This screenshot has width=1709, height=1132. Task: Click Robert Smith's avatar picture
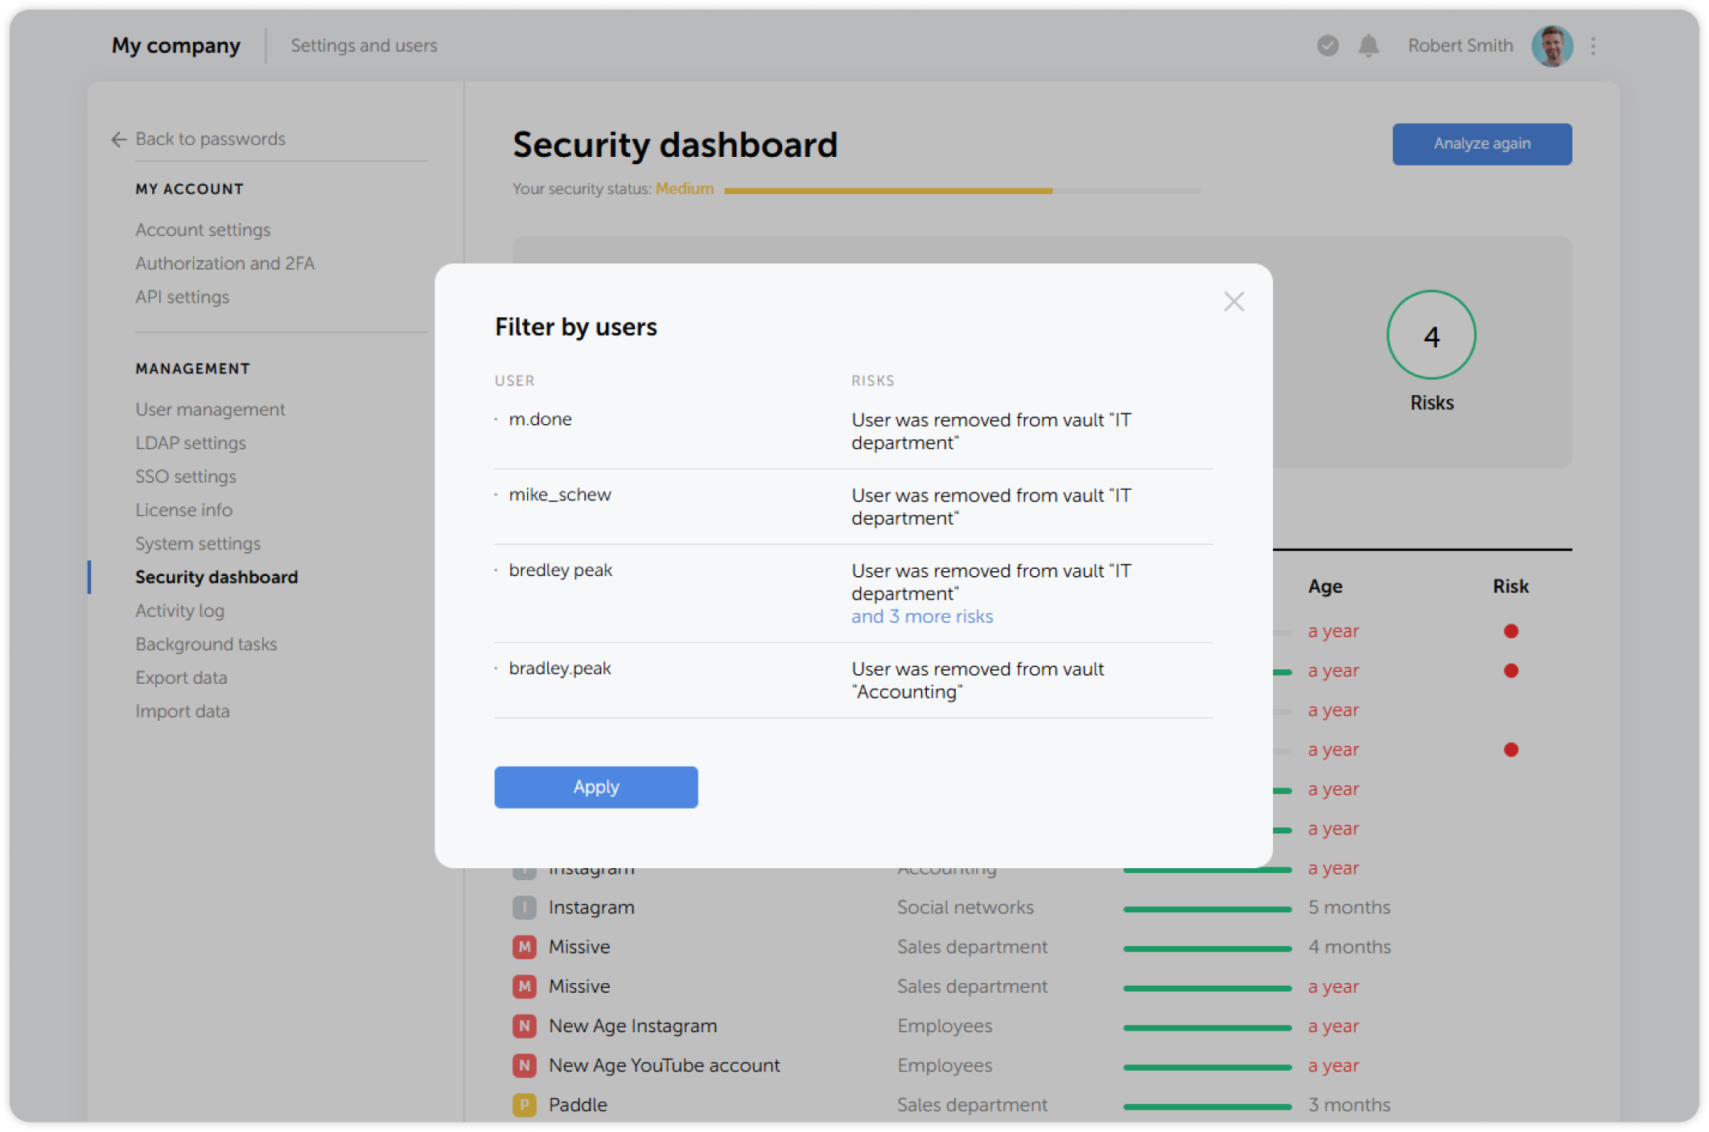point(1552,46)
